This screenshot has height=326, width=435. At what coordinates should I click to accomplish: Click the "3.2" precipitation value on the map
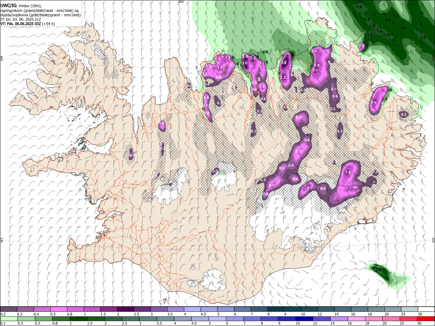click(x=284, y=63)
